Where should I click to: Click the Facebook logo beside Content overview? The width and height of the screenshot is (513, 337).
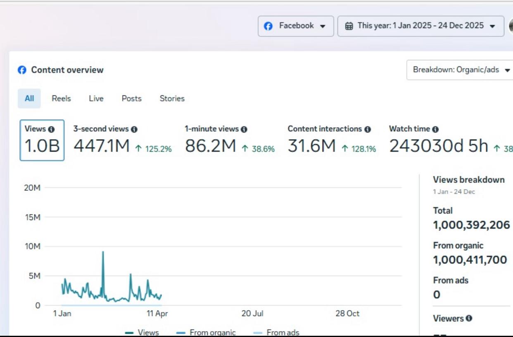point(22,70)
